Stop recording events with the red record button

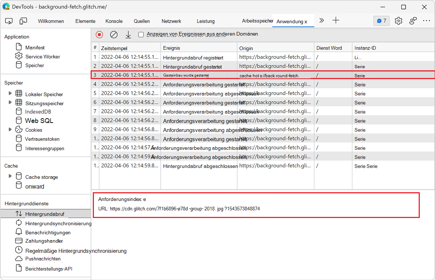pyautogui.click(x=99, y=34)
